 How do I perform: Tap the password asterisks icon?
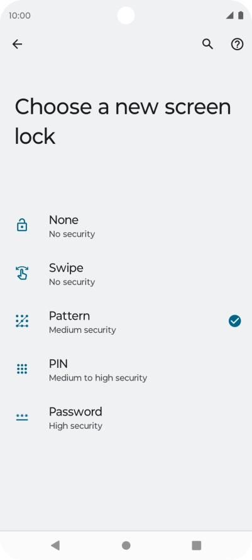(x=22, y=417)
